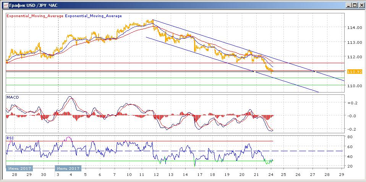Select the Июнь 2017 month marker
Viewport: 366px width, 182px height.
[19, 168]
